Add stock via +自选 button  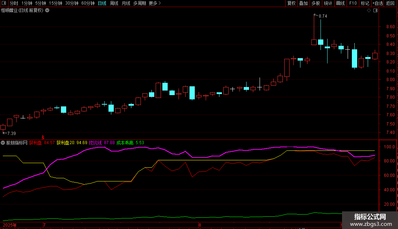click(378, 3)
